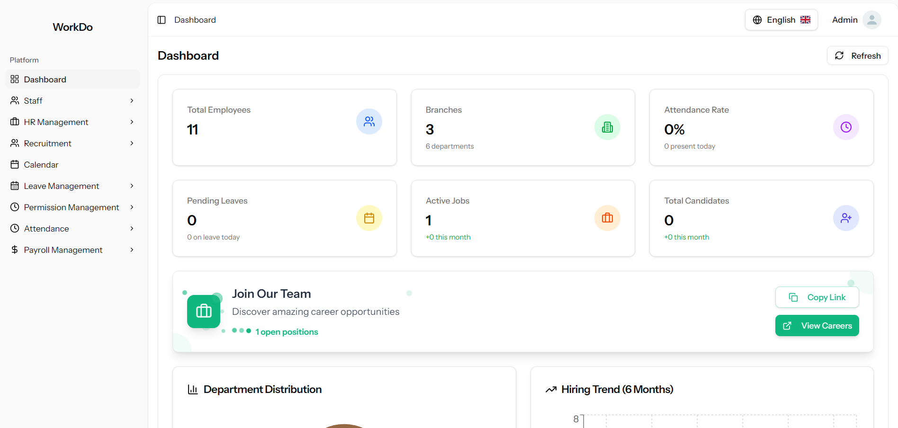
Task: Click the Calendar icon in sidebar
Action: pyautogui.click(x=15, y=164)
